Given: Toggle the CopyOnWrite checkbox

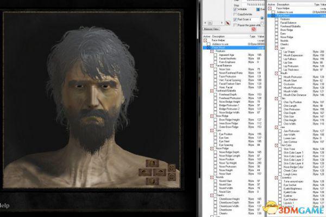Looking at the screenshot, I should pos(235,14).
